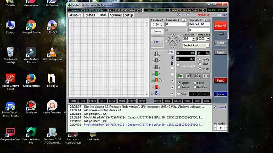The height and width of the screenshot is (153, 273).
Task: Open the UltraISO desktop shortcut
Action: point(52,27)
